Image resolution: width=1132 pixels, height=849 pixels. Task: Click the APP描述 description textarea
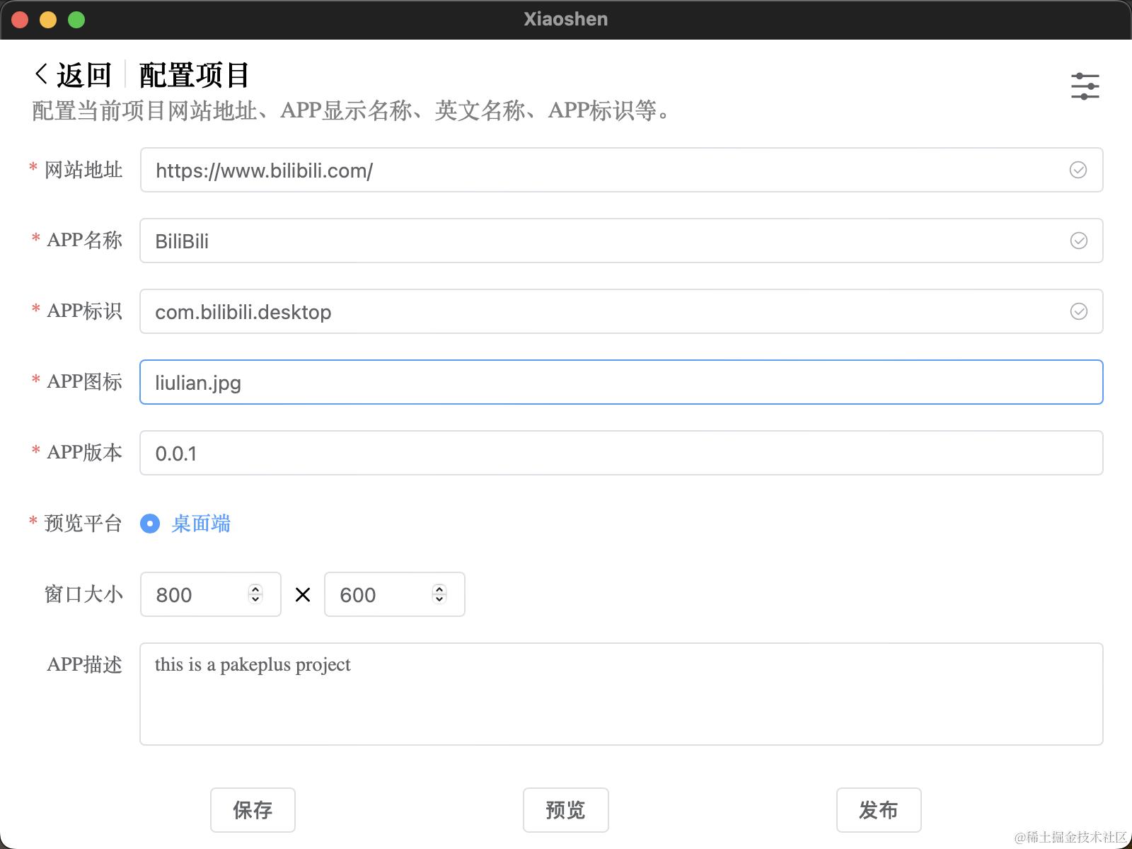pyautogui.click(x=621, y=694)
